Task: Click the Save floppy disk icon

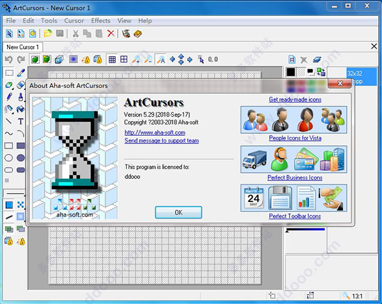Action: [x=60, y=33]
